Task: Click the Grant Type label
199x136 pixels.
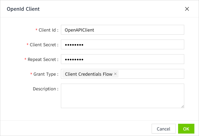Action: tap(46, 74)
